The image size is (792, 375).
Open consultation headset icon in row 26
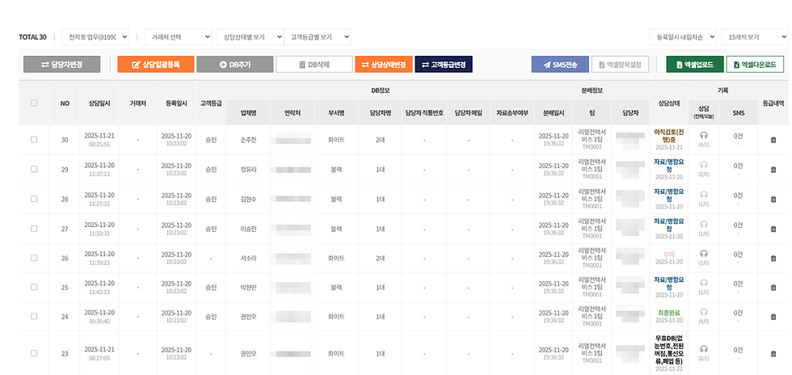pos(704,253)
